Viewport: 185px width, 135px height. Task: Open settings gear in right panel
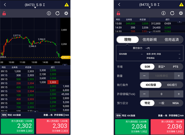pos(181,13)
